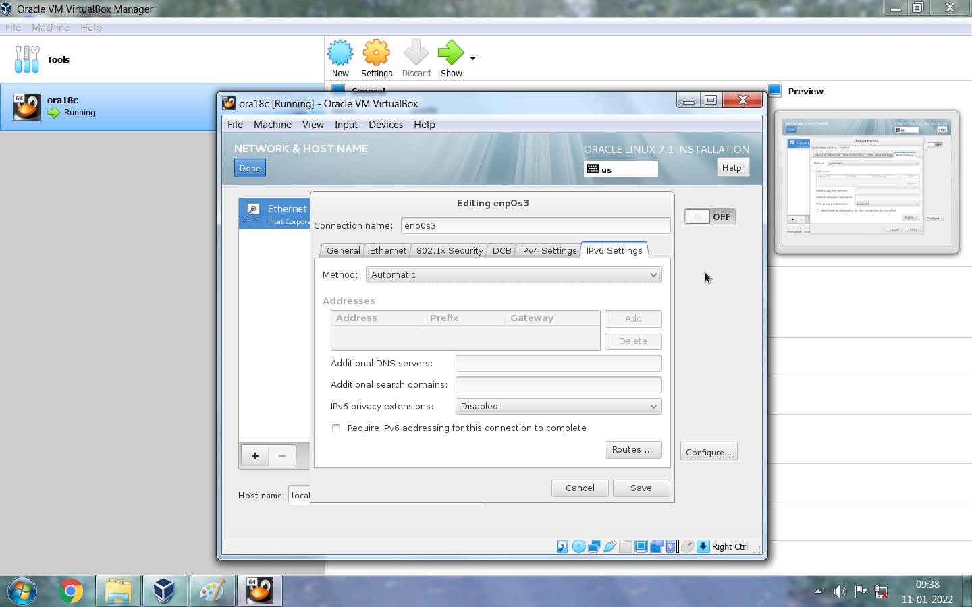Viewport: 972px width, 607px height.
Task: Open Chrome from the taskbar
Action: (70, 591)
